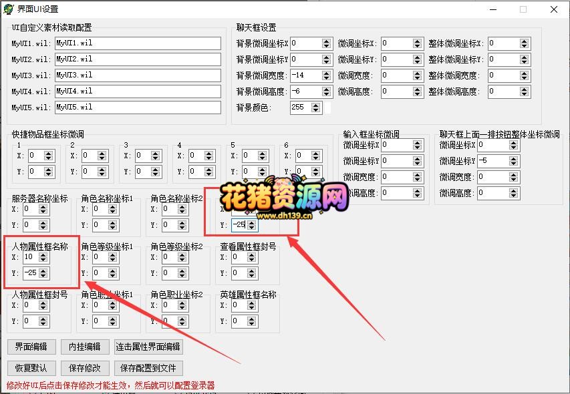This screenshot has height=394, width=570.
Task: Open the 背景颜色 color swatch
Action: (327, 108)
